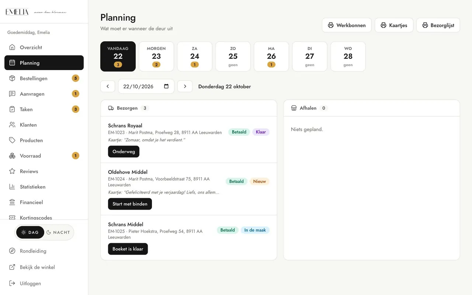Mark Schrans Royaal order as Onderweg
472x295 pixels.
point(124,152)
